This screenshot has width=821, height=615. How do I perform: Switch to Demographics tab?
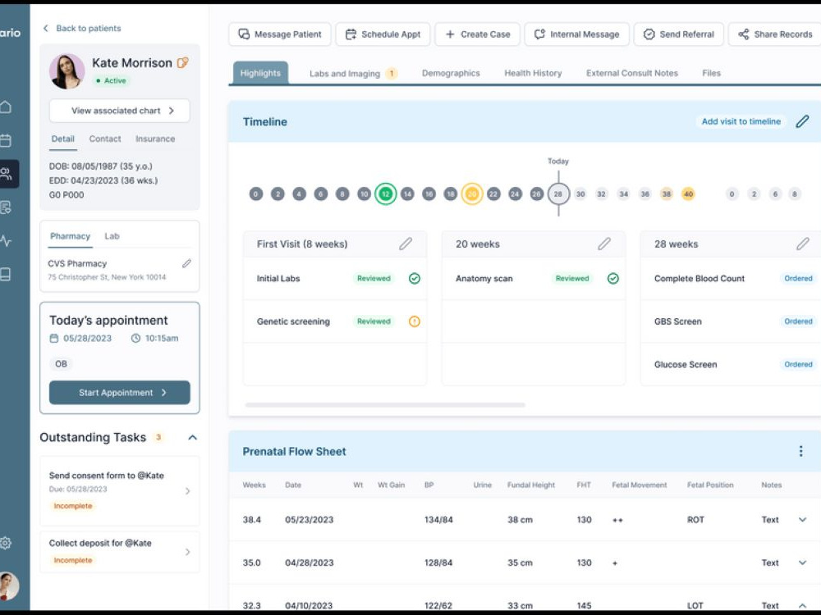pos(451,73)
